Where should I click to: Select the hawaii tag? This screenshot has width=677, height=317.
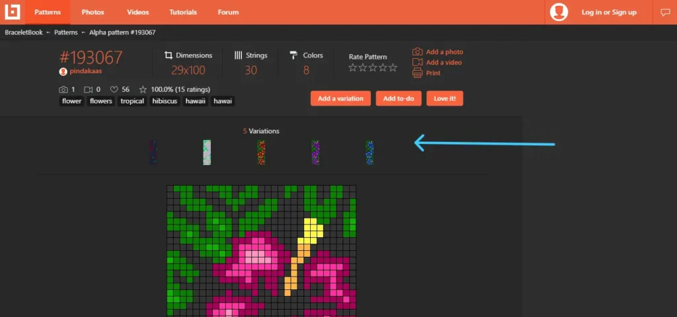point(195,101)
